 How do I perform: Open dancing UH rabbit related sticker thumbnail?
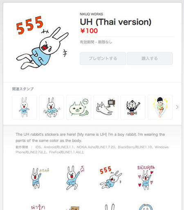pos(52,107)
